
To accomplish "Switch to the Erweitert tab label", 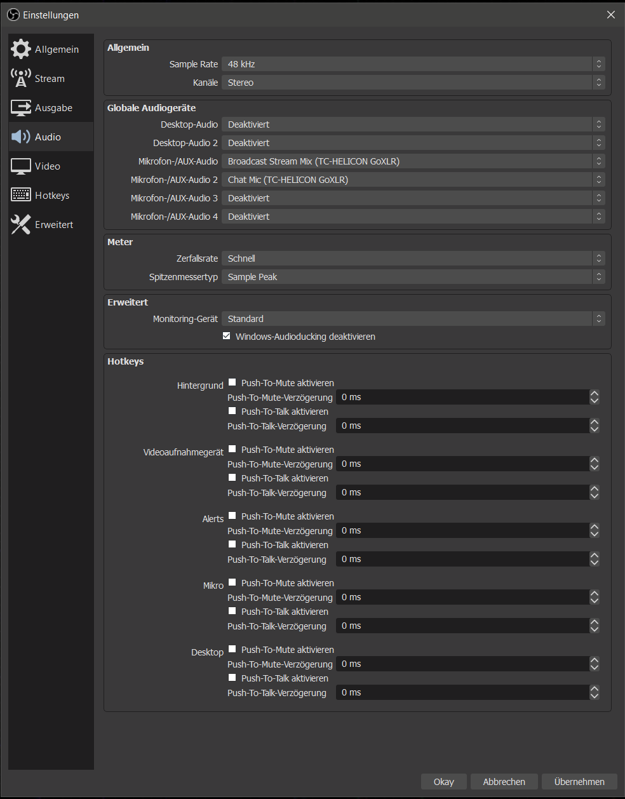I will [54, 225].
